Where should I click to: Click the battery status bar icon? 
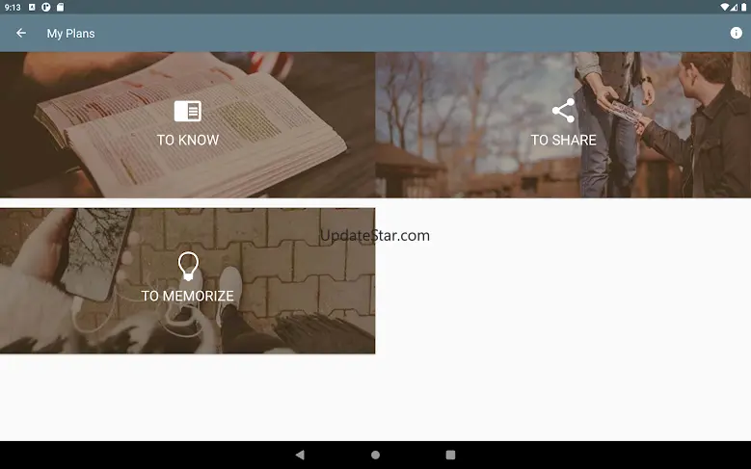(744, 7)
